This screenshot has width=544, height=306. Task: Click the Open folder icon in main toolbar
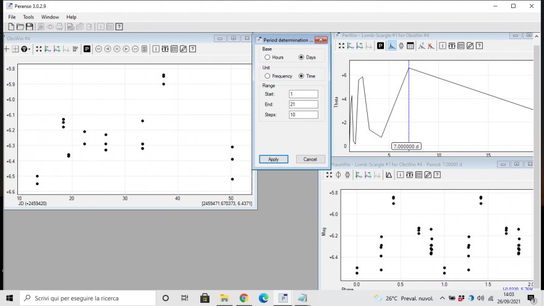pos(20,27)
